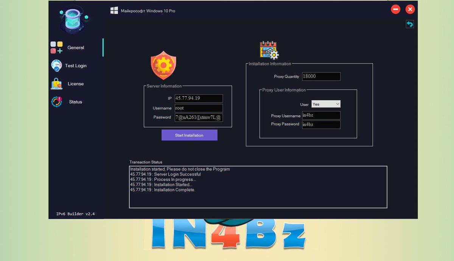The height and width of the screenshot is (261, 454).
Task: Click the Proxy Quantity field 18000
Action: 321,76
